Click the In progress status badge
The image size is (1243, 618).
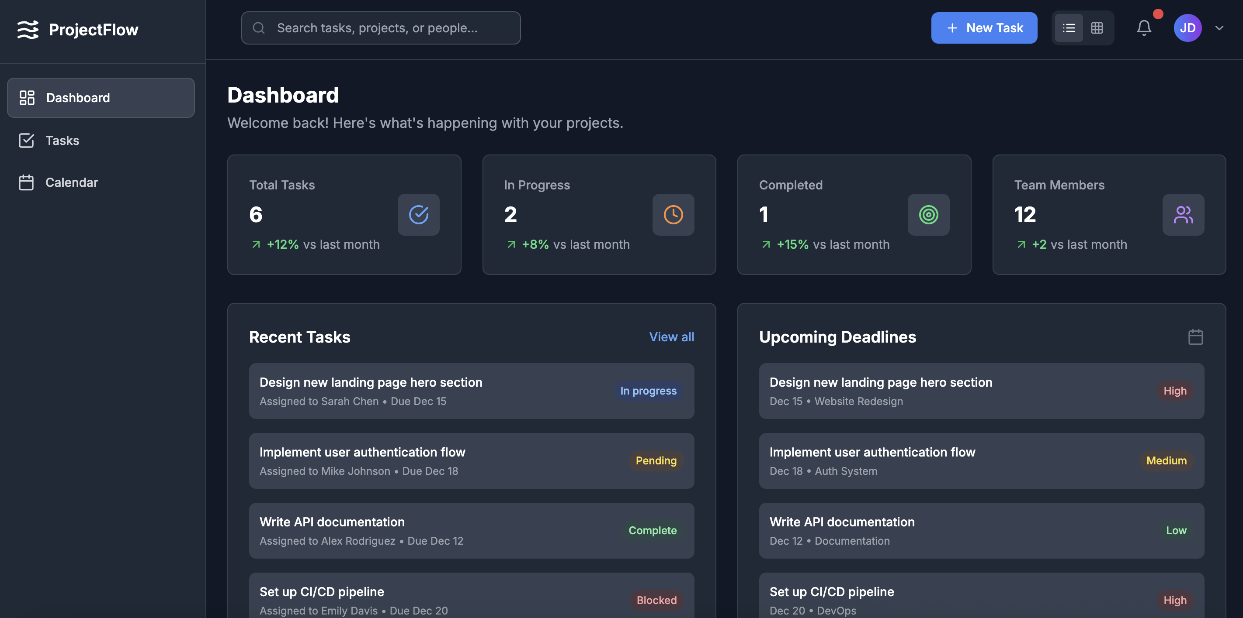(x=648, y=391)
